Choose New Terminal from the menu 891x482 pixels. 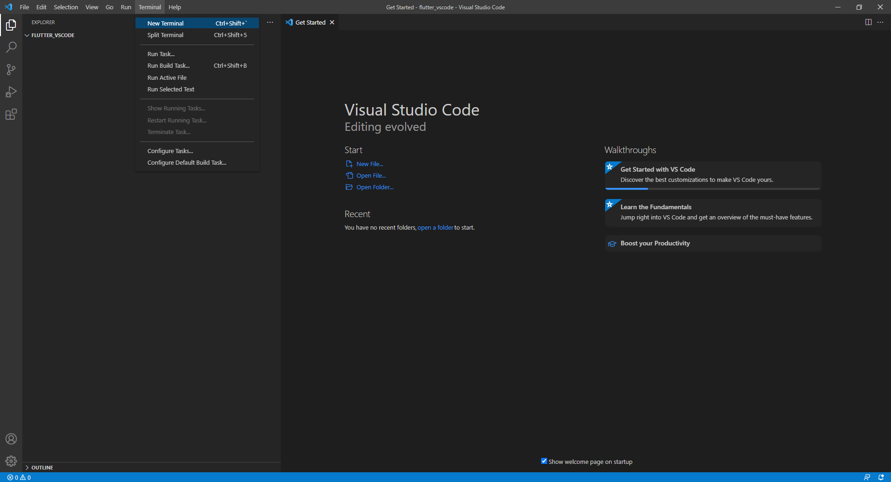(x=197, y=23)
